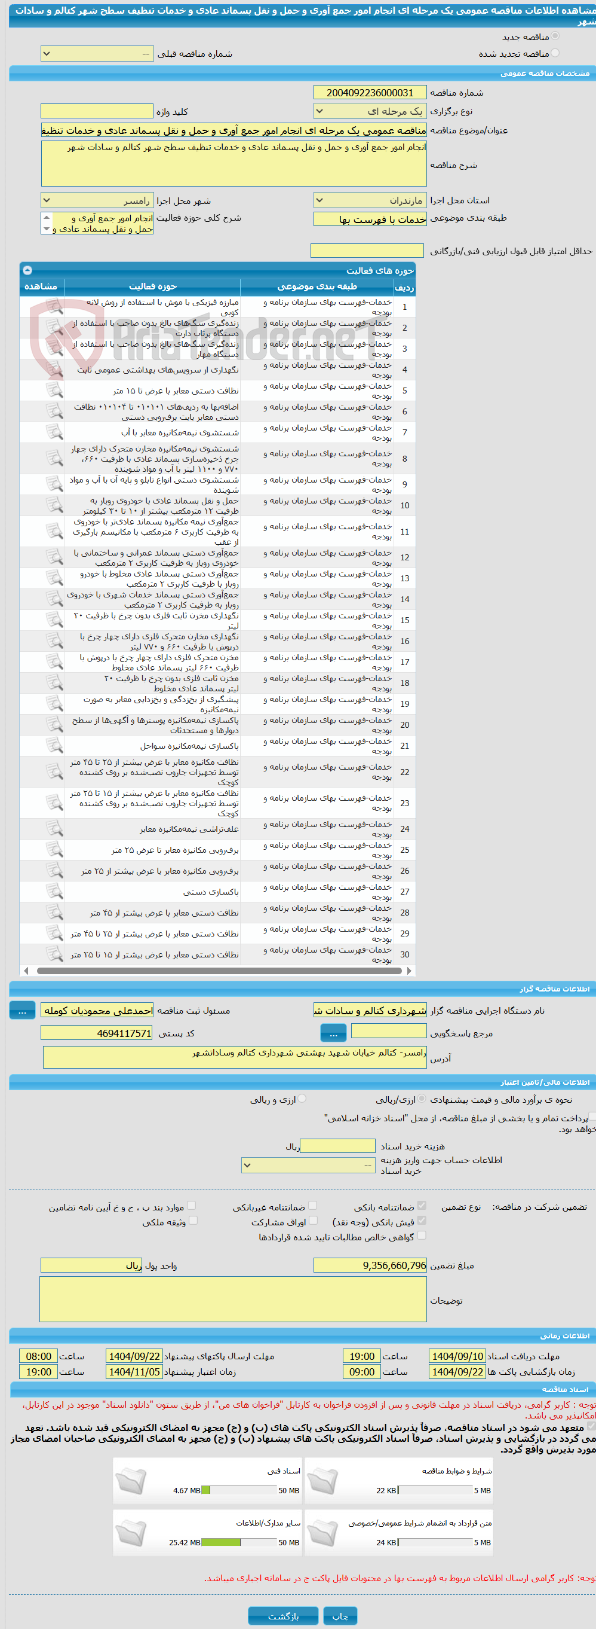The height and width of the screenshot is (1629, 596).
Task: Open نوع برگزاری dropdown
Action: [x=370, y=111]
